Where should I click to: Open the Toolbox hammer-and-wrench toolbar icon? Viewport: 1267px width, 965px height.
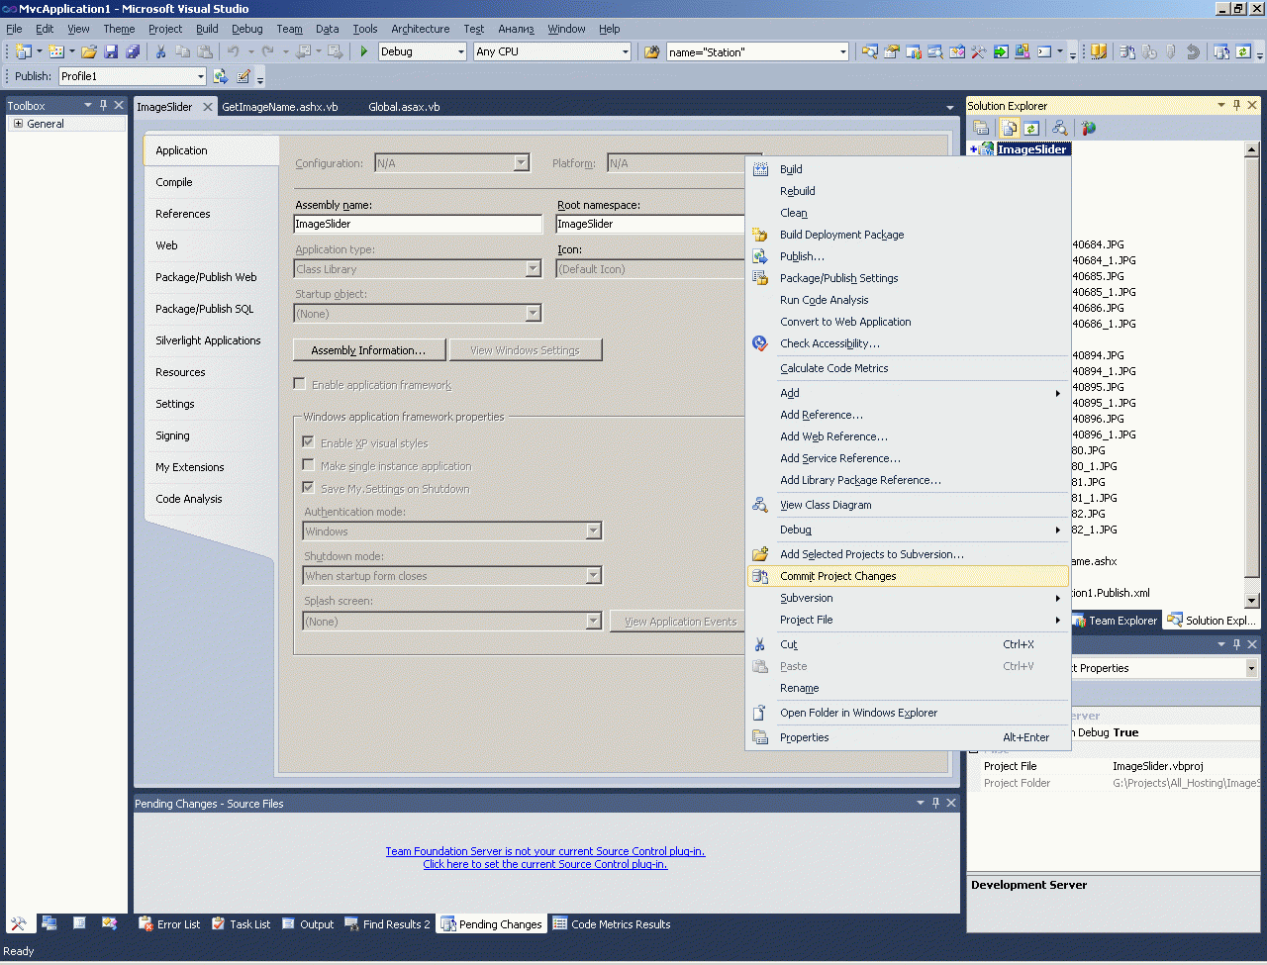click(x=979, y=51)
